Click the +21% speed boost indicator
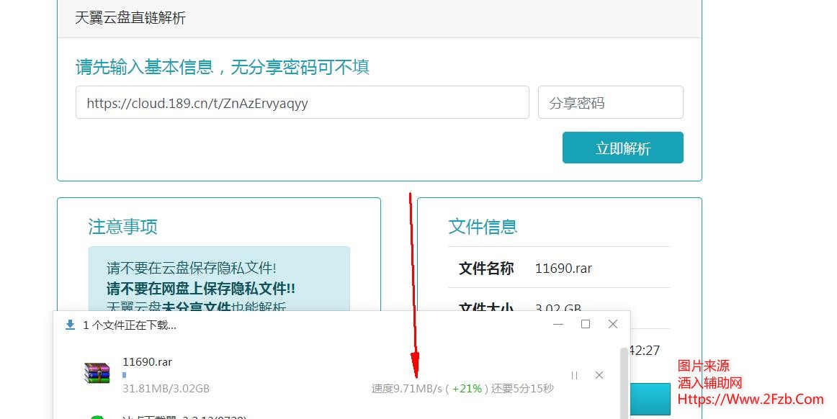837x419 pixels. tap(467, 389)
